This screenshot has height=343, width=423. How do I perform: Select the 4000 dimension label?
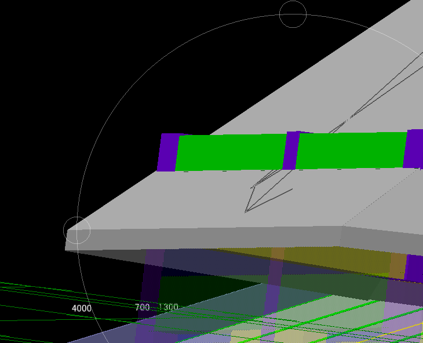[x=82, y=308]
